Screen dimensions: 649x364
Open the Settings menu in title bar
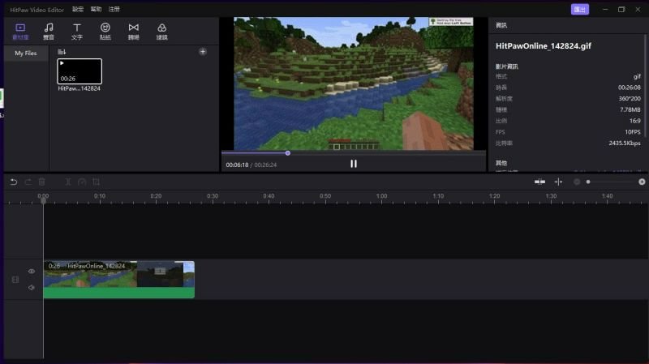(x=78, y=9)
